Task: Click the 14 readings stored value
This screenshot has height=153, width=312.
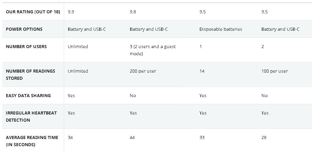Action: 202,71
